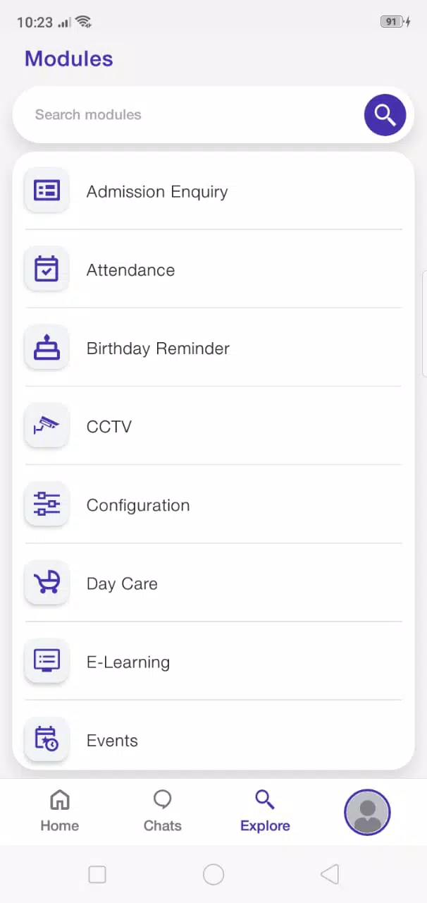Viewport: 427px width, 903px height.
Task: Open the Attendance calendar check icon
Action: [x=47, y=269]
